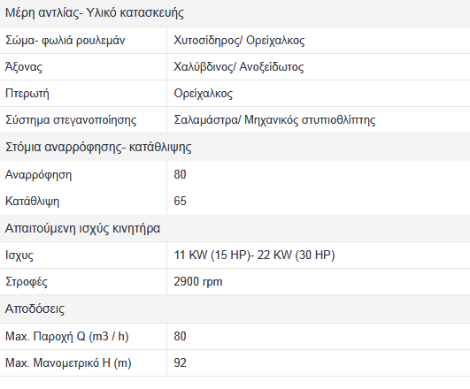This screenshot has height=389, width=470.
Task: Select the Max. Μανομετρικό H (m) label
Action: pyautogui.click(x=68, y=362)
